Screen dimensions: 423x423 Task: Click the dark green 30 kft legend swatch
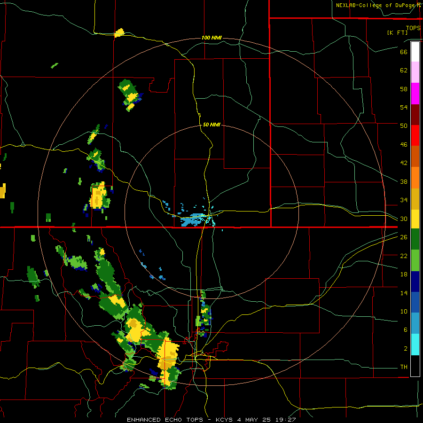(x=415, y=239)
